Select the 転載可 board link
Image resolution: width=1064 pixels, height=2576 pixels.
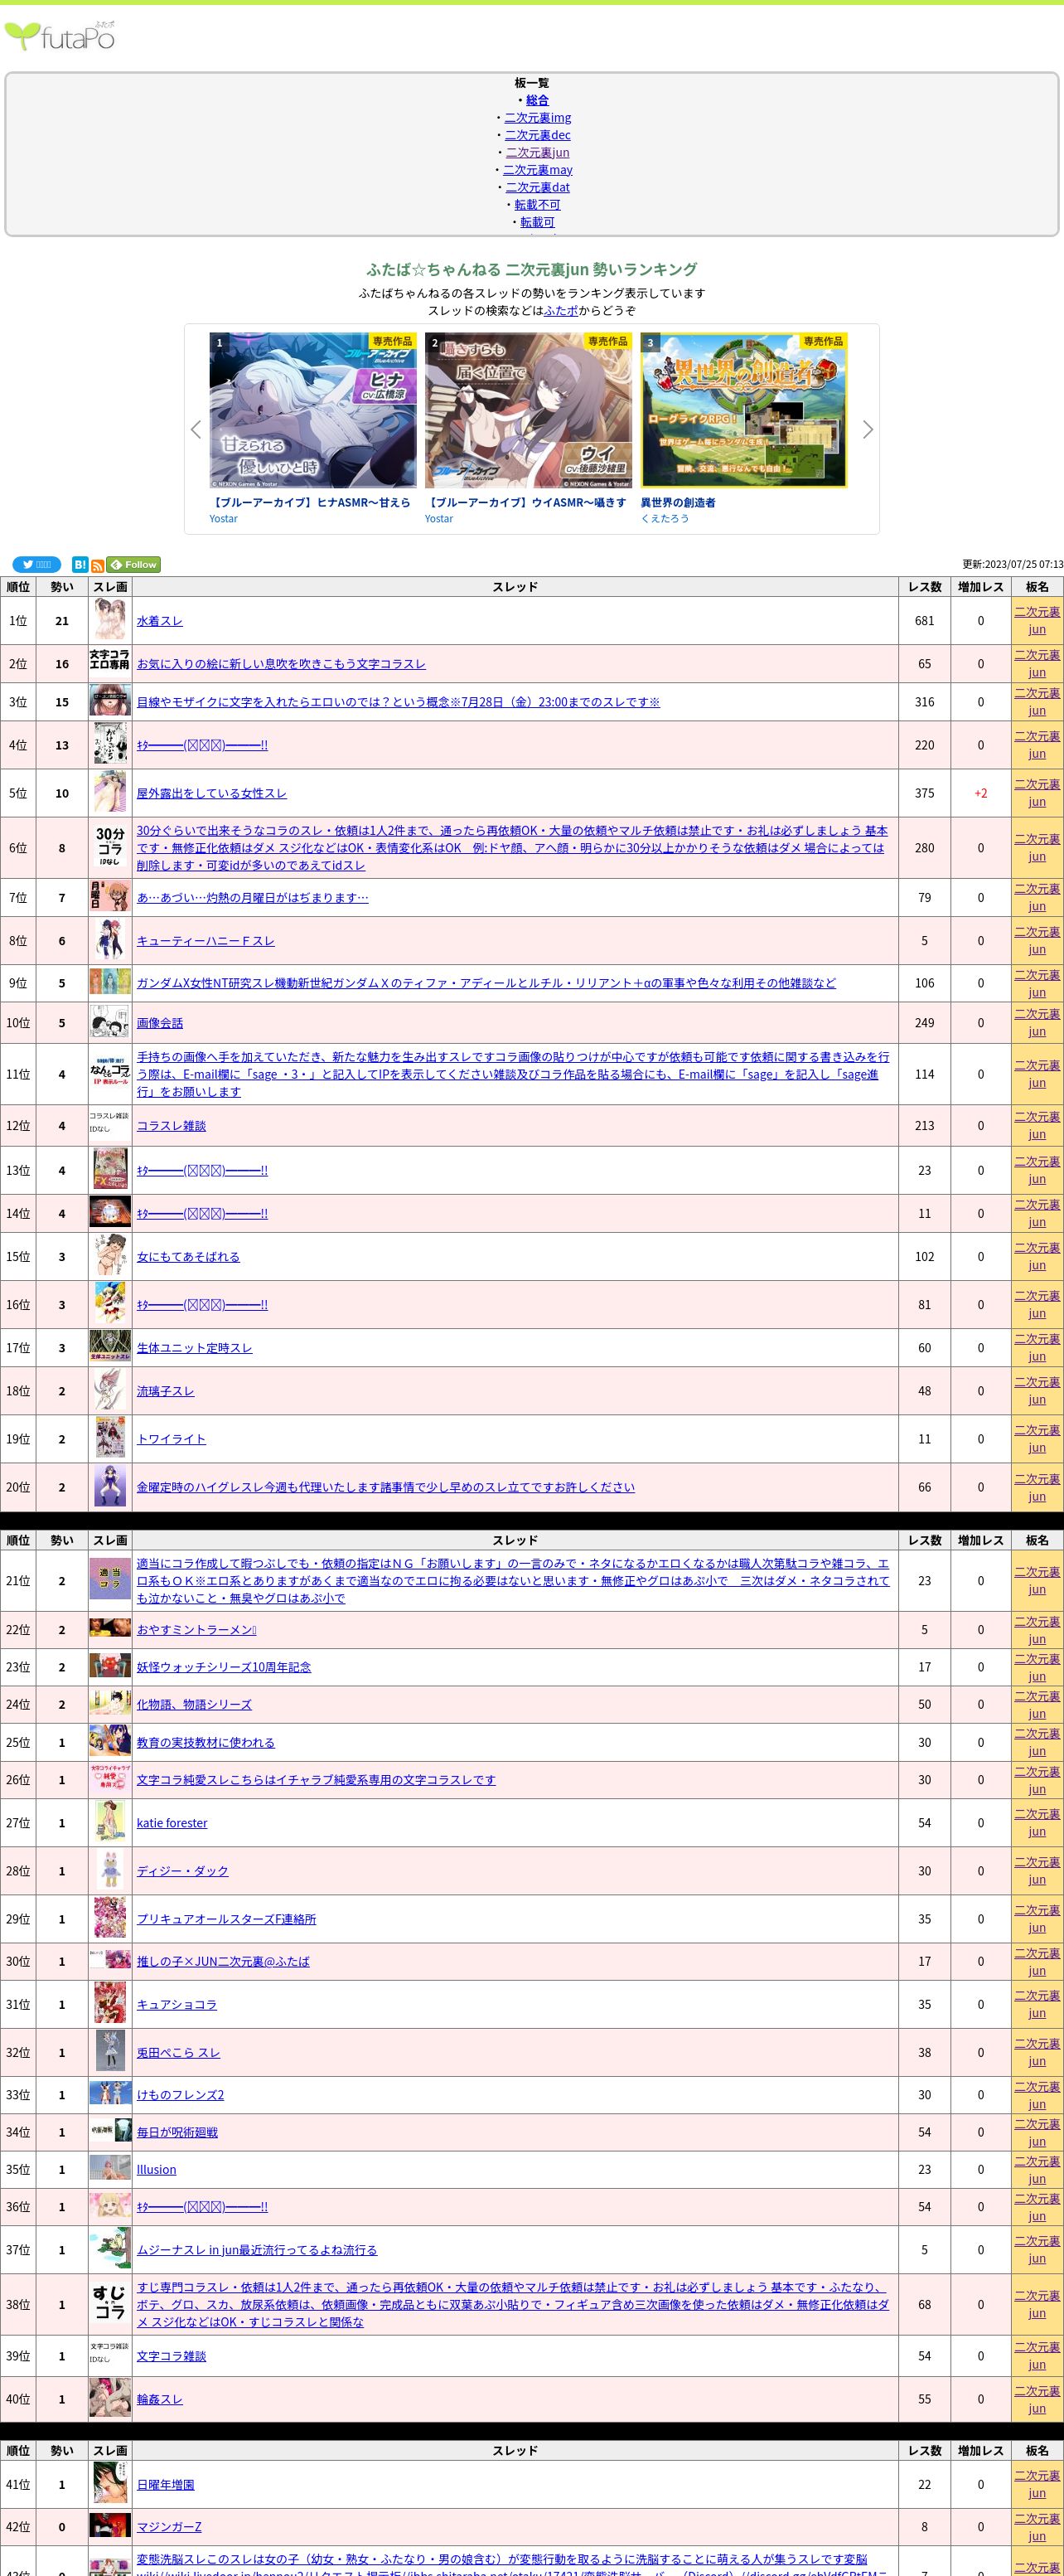(538, 222)
